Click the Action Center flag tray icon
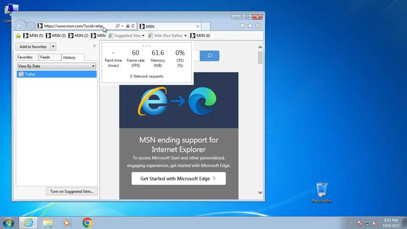 coord(360,223)
